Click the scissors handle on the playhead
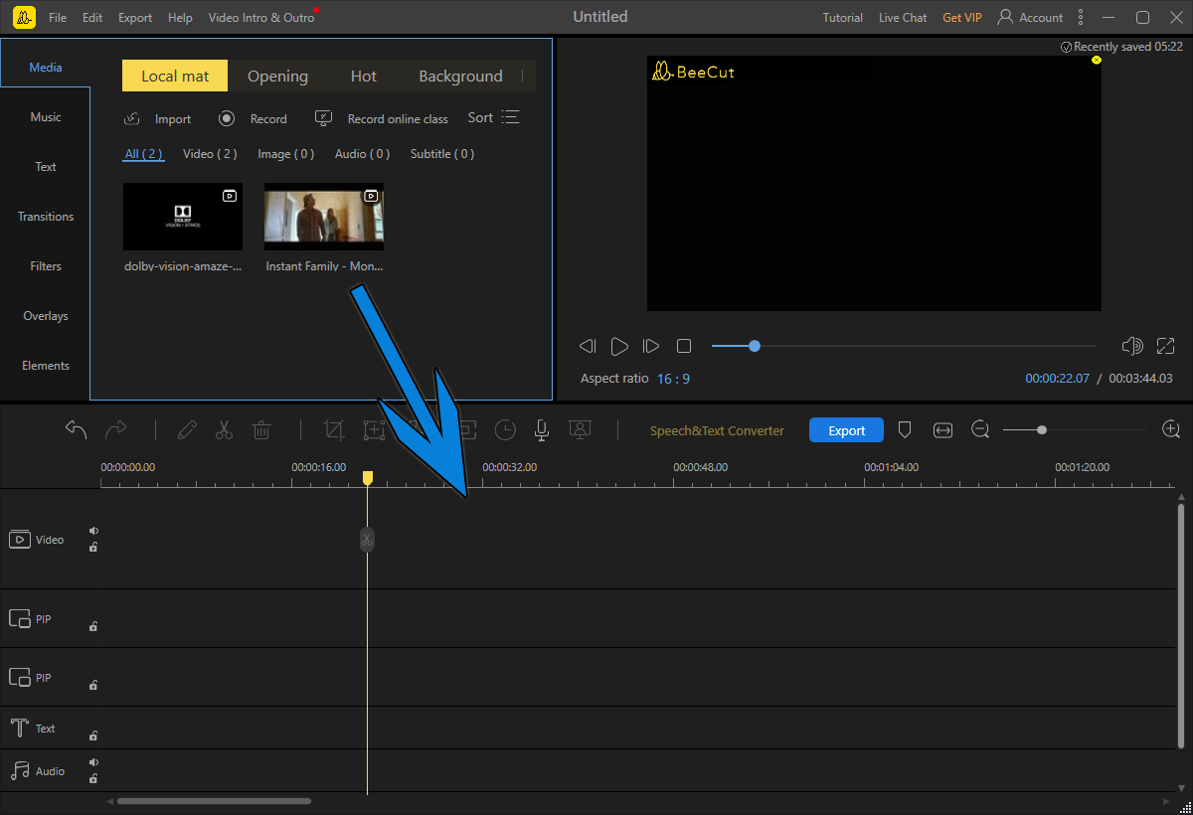The height and width of the screenshot is (815, 1193). tap(367, 540)
